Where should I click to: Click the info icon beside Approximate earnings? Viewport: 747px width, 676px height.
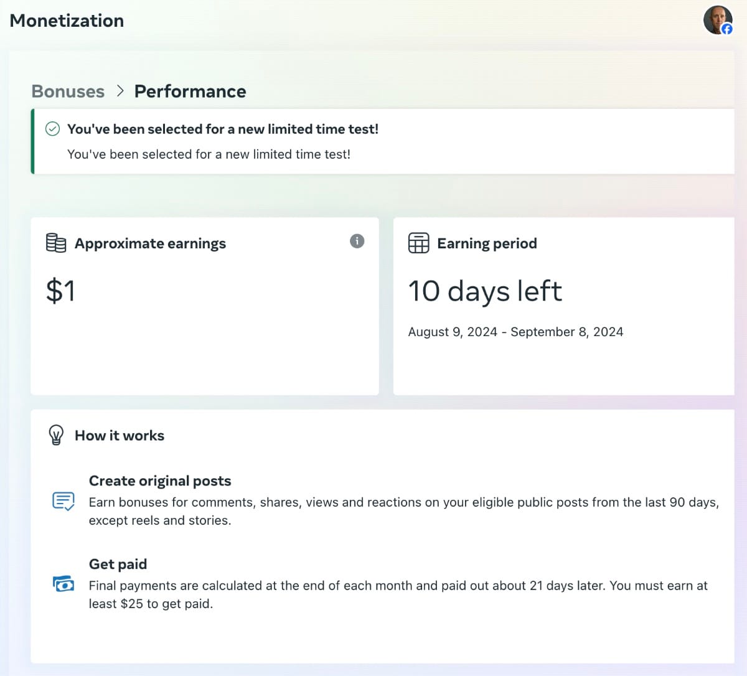(357, 241)
